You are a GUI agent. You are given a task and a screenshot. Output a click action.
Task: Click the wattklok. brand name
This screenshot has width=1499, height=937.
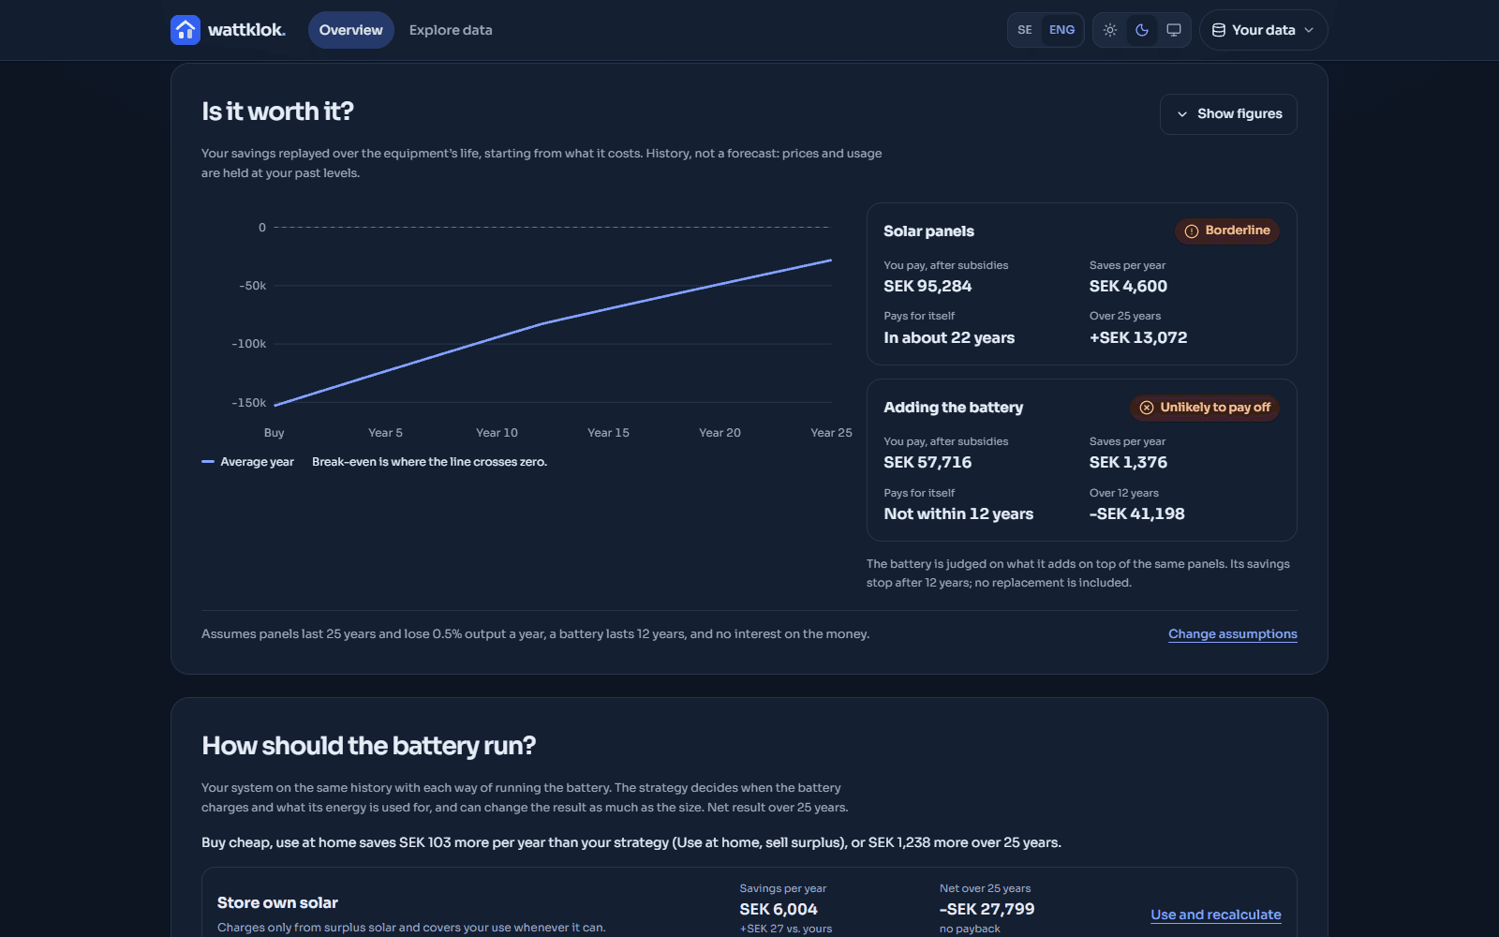[x=246, y=30]
